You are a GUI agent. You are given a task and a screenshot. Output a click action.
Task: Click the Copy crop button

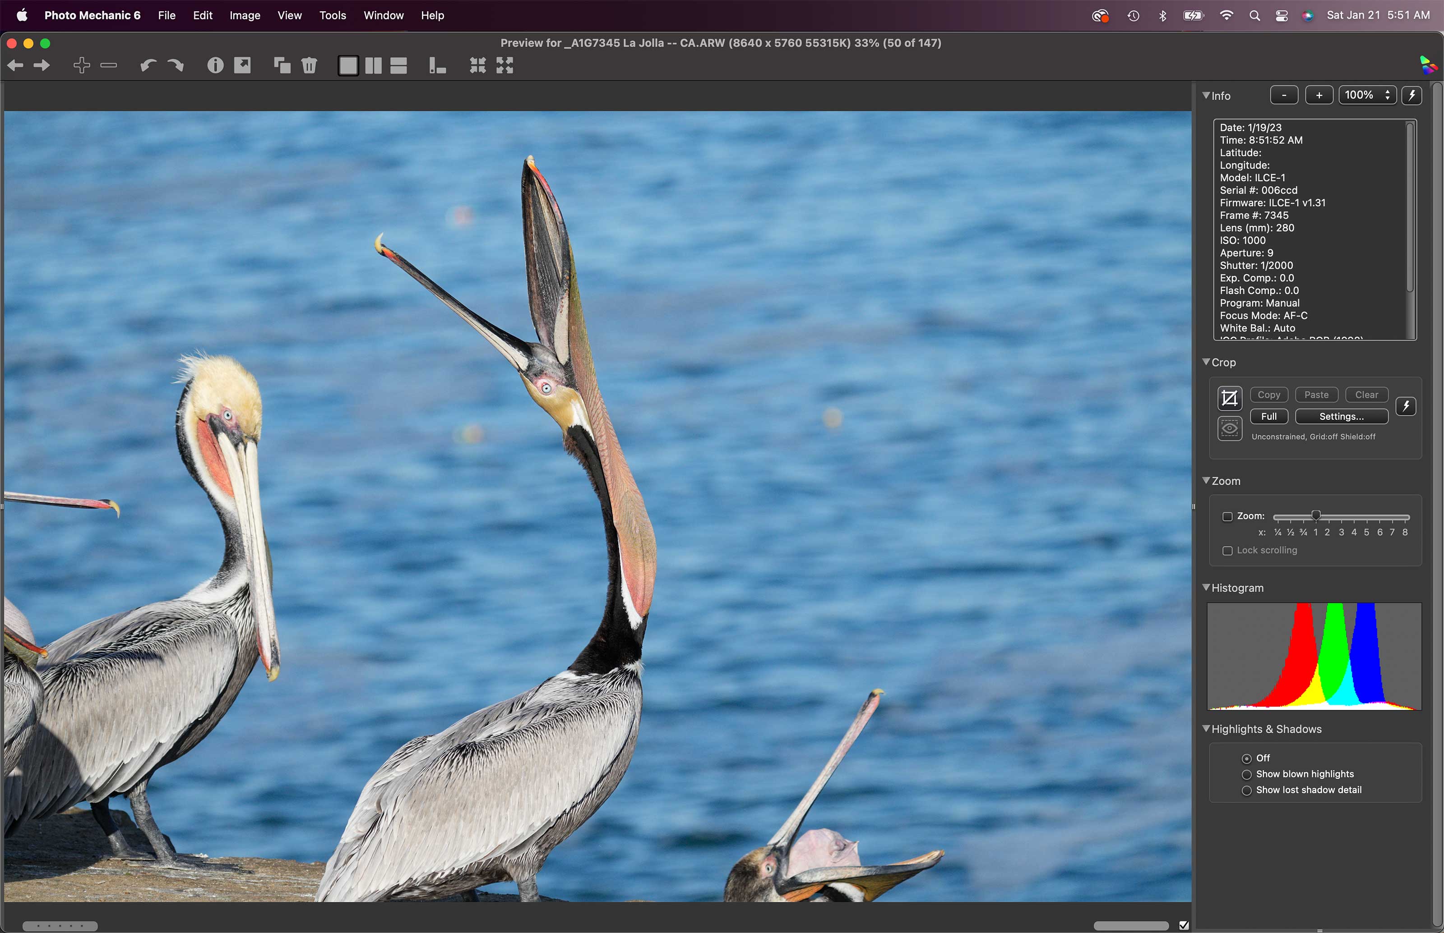[x=1269, y=395]
